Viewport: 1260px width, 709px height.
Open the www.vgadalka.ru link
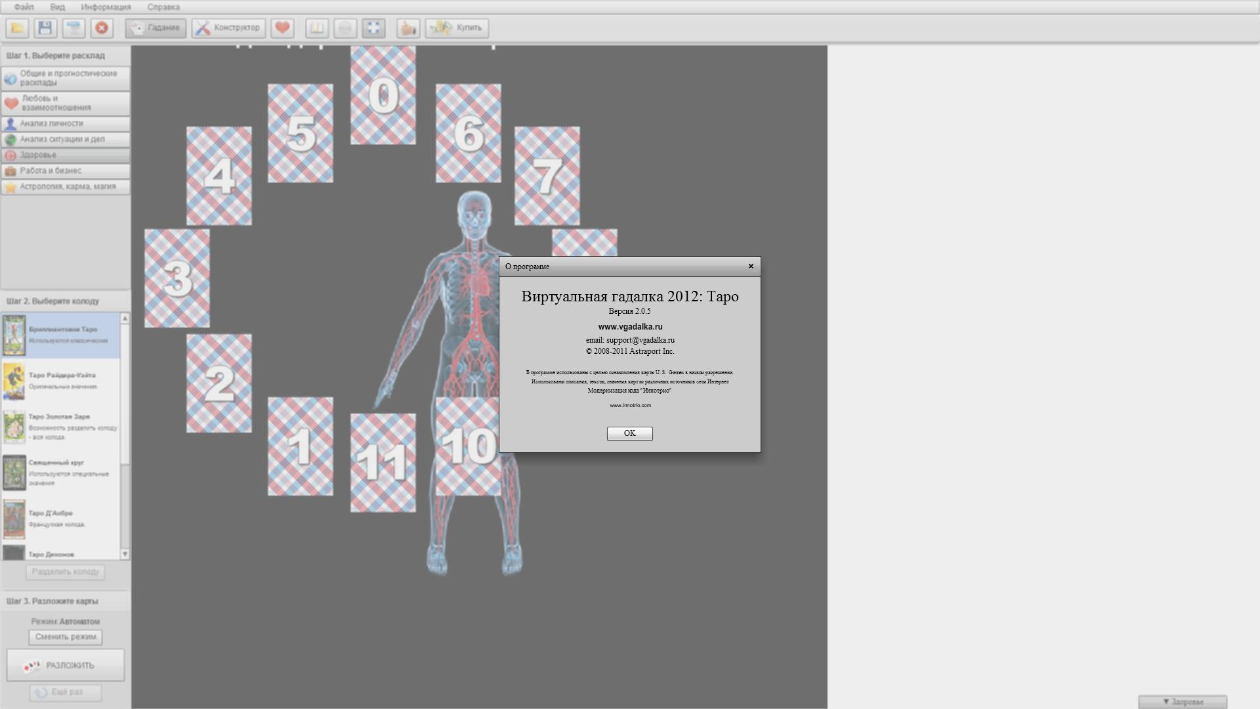630,327
